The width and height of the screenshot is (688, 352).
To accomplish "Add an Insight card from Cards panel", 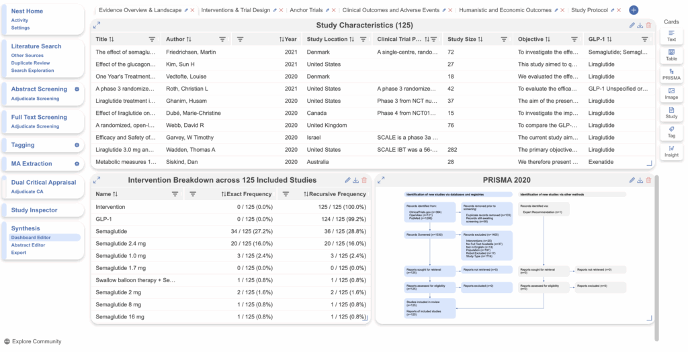I will pos(671,151).
